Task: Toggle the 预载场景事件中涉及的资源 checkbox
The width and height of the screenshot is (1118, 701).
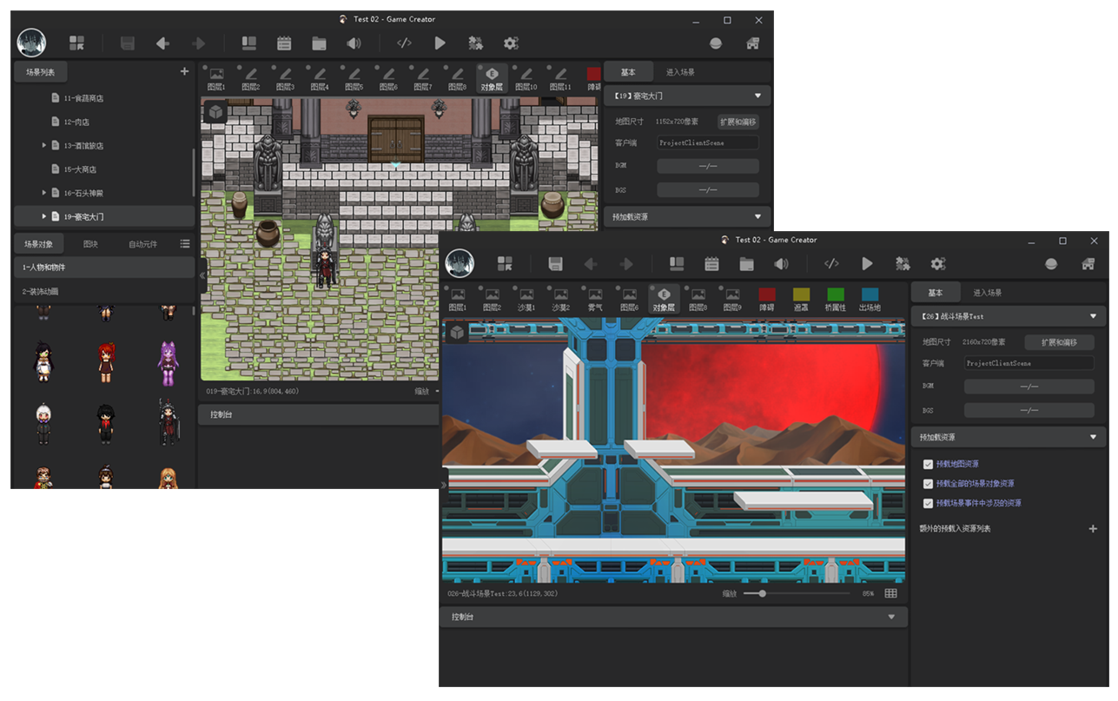Action: pyautogui.click(x=928, y=503)
